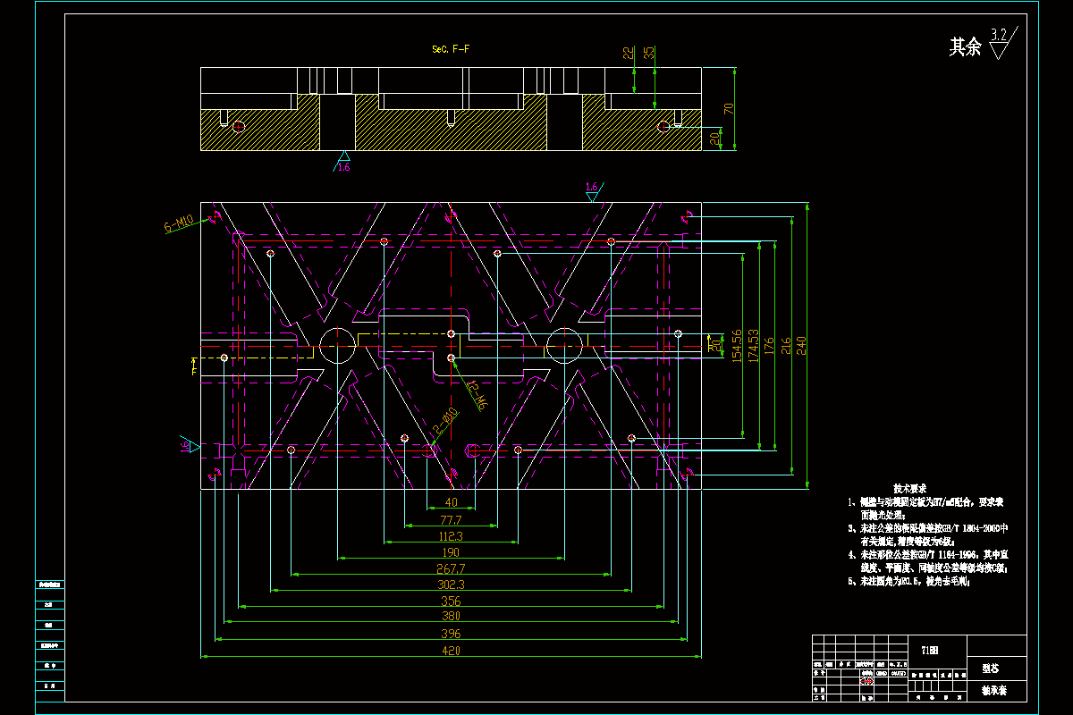Click the "12-M6" thread callout
The image size is (1073, 715).
476,396
